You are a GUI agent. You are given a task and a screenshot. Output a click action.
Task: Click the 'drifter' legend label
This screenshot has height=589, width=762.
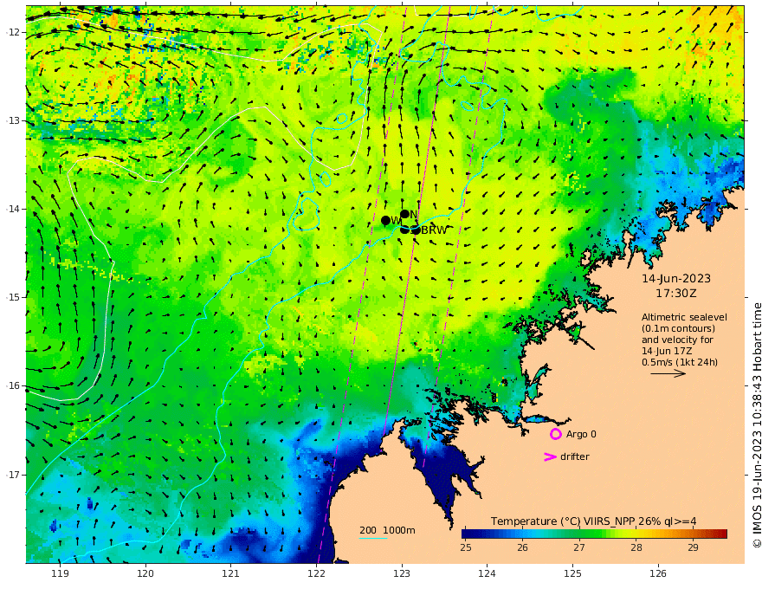(x=574, y=456)
